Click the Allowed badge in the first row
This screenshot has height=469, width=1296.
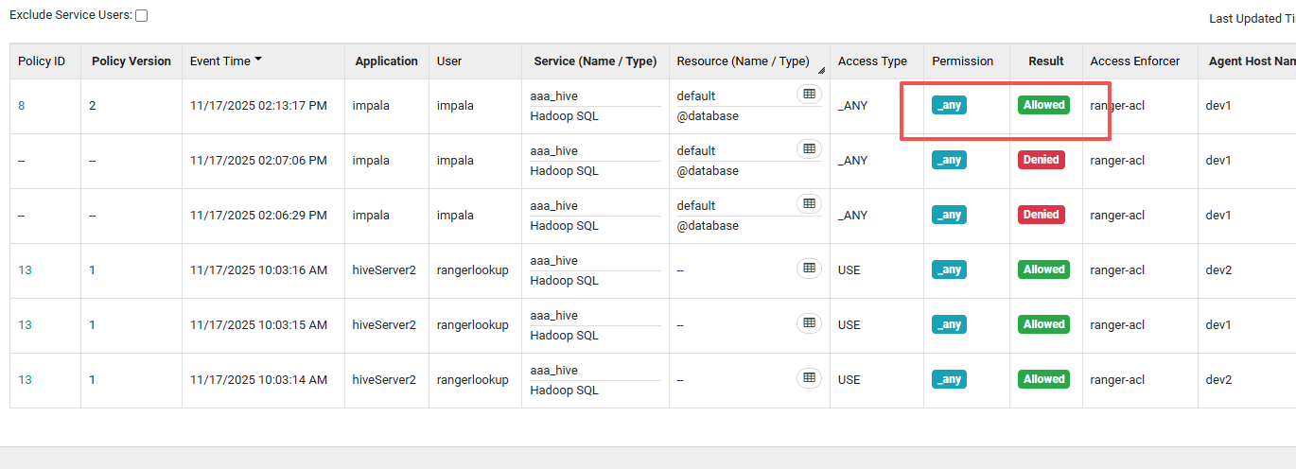click(1043, 105)
